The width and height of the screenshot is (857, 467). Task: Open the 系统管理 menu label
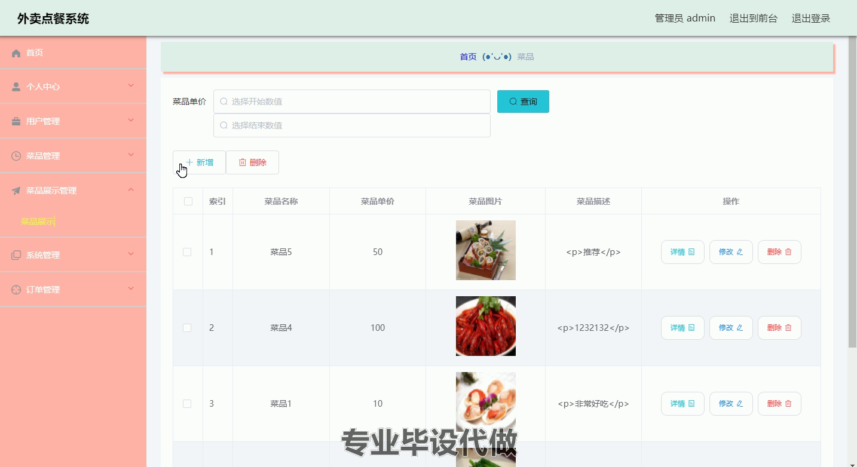[43, 255]
